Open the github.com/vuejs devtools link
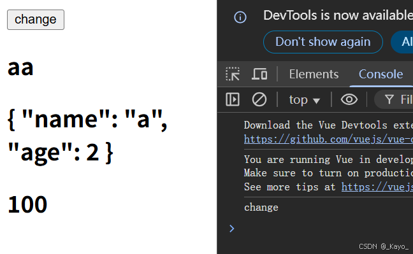Image resolution: width=413 pixels, height=254 pixels. click(x=328, y=139)
